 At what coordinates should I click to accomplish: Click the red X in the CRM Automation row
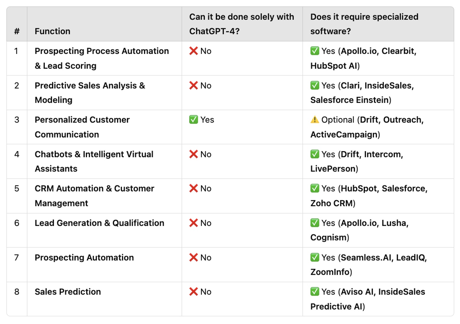click(193, 189)
